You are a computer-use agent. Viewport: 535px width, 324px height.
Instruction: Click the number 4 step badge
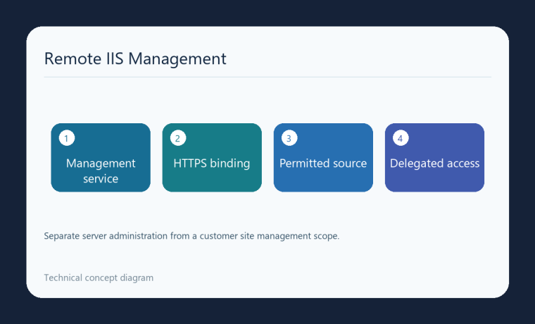tap(401, 138)
